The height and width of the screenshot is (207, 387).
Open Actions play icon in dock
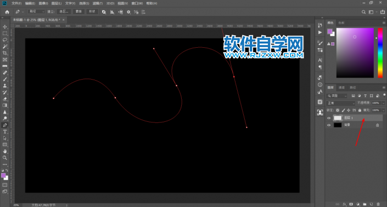[x=320, y=32]
